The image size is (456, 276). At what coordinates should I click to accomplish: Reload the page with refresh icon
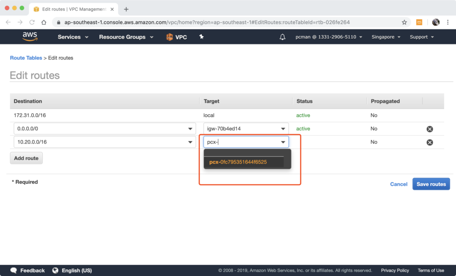click(x=32, y=22)
